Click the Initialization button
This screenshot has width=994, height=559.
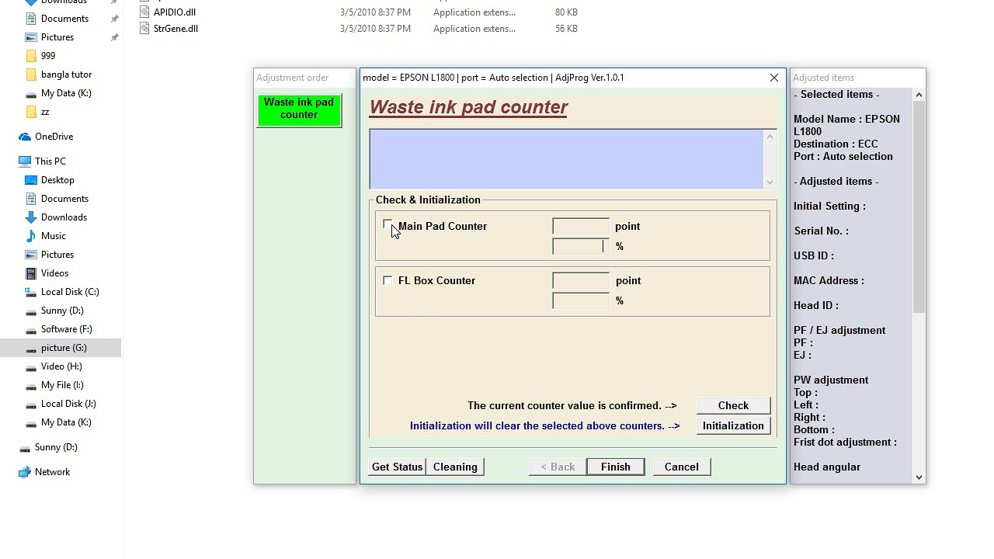point(732,425)
